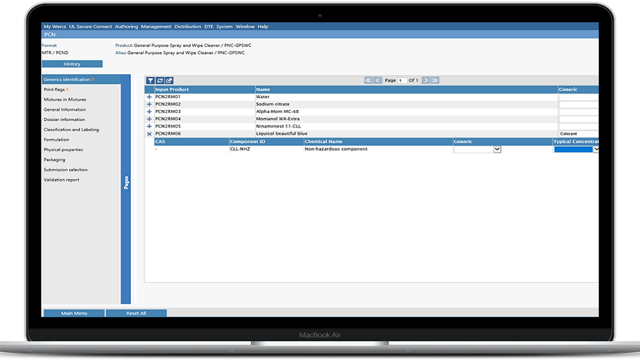The image size is (640, 360).
Task: Click the refresh icon in grid toolbar
Action: pos(160,81)
